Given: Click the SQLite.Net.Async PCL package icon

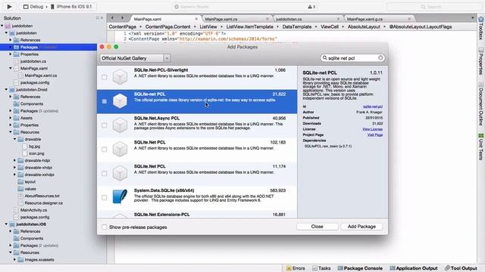Looking at the screenshot, I should (x=120, y=125).
